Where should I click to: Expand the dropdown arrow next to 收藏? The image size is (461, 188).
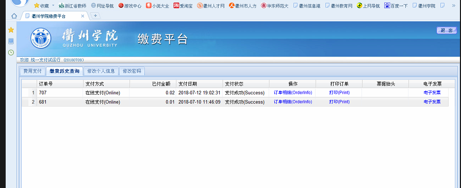53,5
